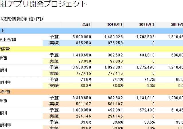Screen dimensions: 183x129
Task: Click the cell showing 497,391
Action: point(115,110)
